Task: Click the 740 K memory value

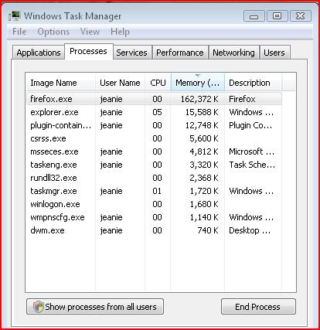Action: [x=208, y=230]
